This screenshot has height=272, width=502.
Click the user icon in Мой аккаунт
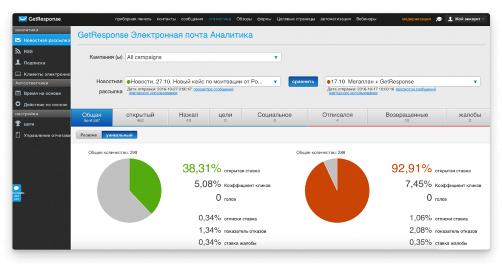[450, 19]
